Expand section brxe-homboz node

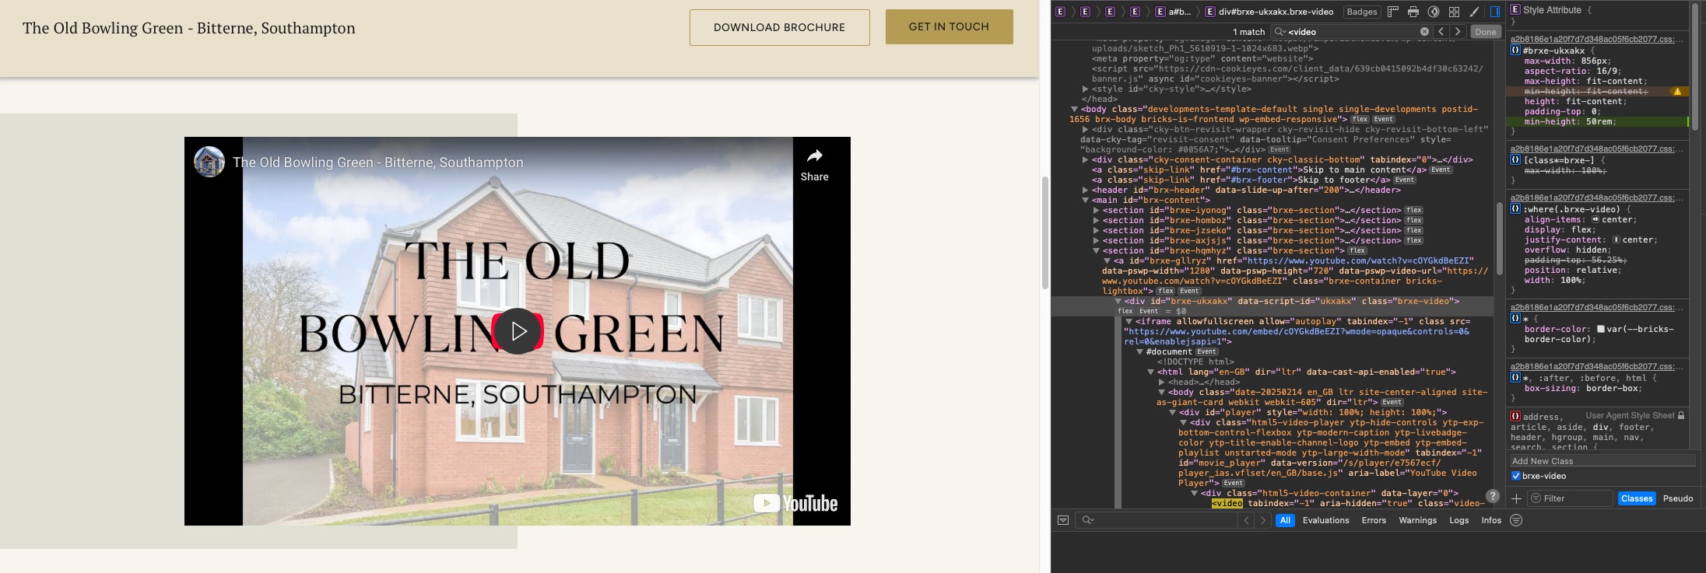[x=1096, y=221]
